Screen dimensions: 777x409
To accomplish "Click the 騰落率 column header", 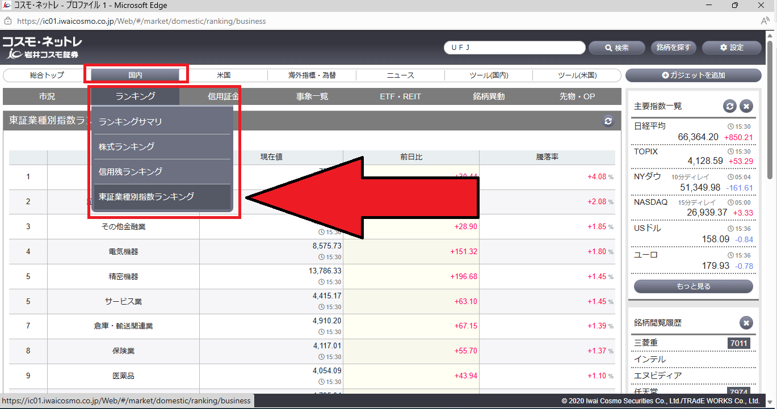I will pos(547,157).
